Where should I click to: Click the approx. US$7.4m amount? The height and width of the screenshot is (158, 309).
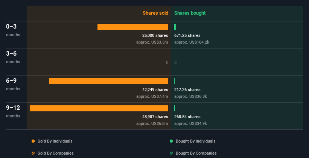pos(152,96)
